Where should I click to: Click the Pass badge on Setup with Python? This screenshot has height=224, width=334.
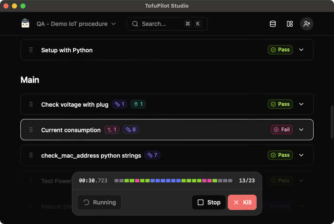[280, 50]
